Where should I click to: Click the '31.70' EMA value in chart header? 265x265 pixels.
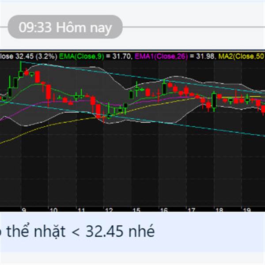coord(121,56)
